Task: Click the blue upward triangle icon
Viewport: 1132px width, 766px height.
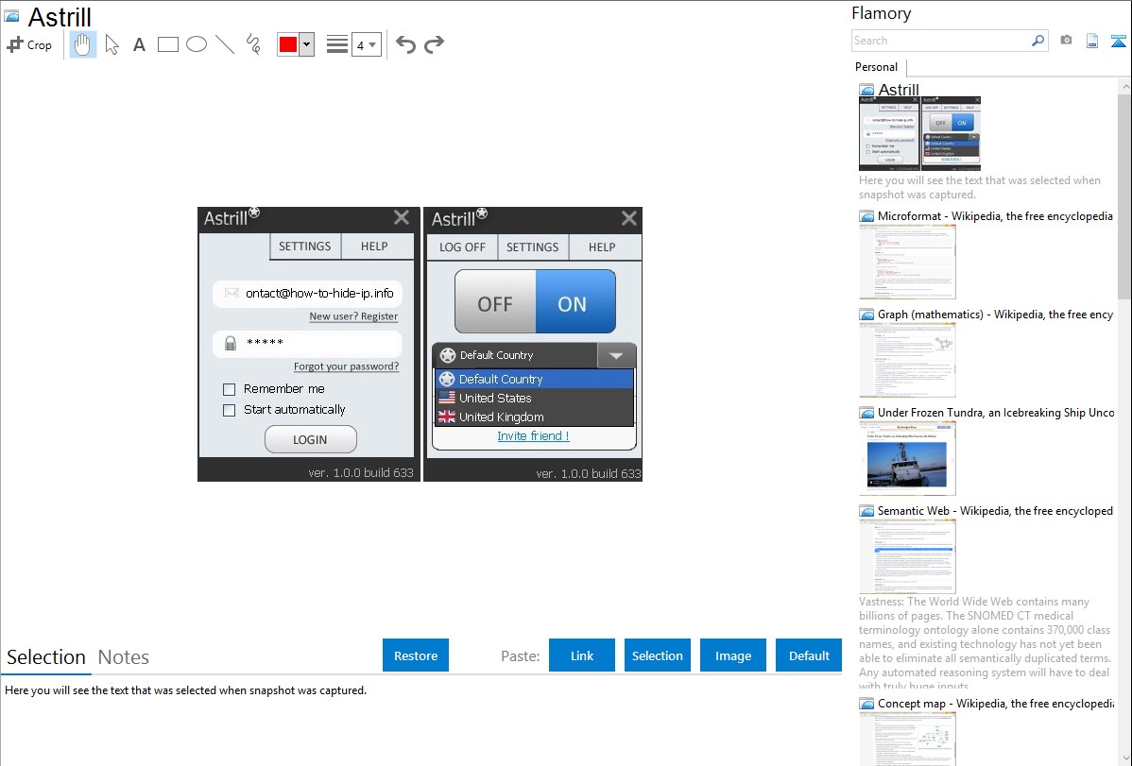Action: point(1118,42)
